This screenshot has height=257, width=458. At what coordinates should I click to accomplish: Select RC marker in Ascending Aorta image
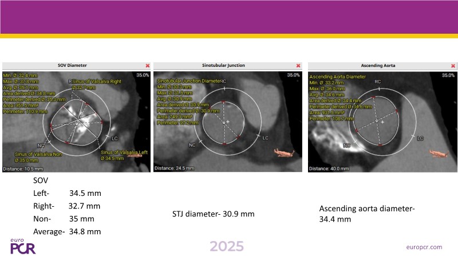coord(377,82)
